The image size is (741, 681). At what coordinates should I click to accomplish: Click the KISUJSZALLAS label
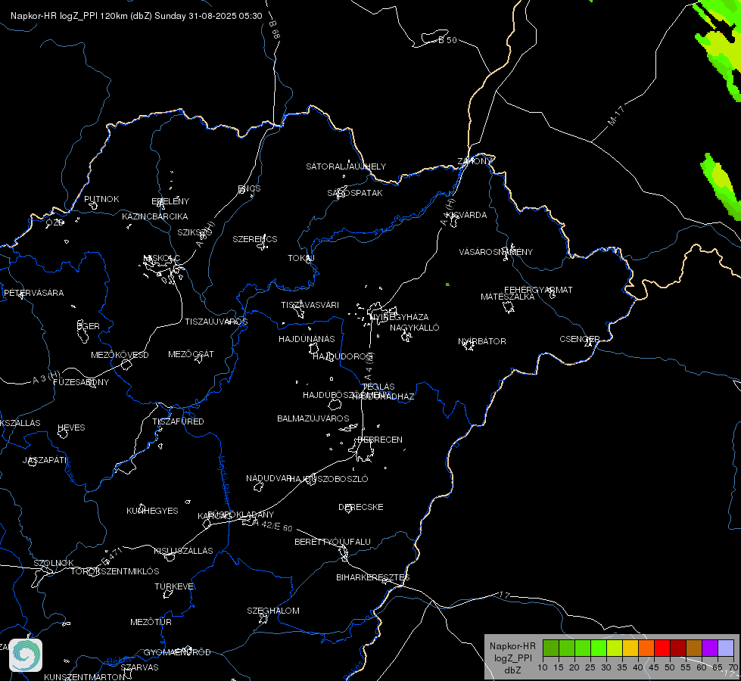(x=183, y=551)
